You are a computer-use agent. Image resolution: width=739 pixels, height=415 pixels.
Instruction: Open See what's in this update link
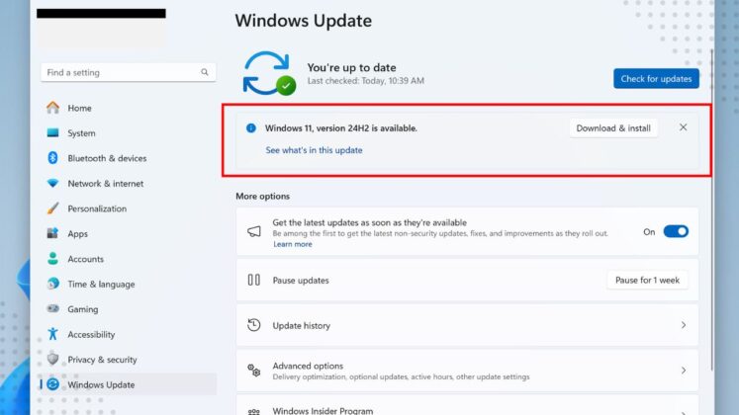[314, 150]
